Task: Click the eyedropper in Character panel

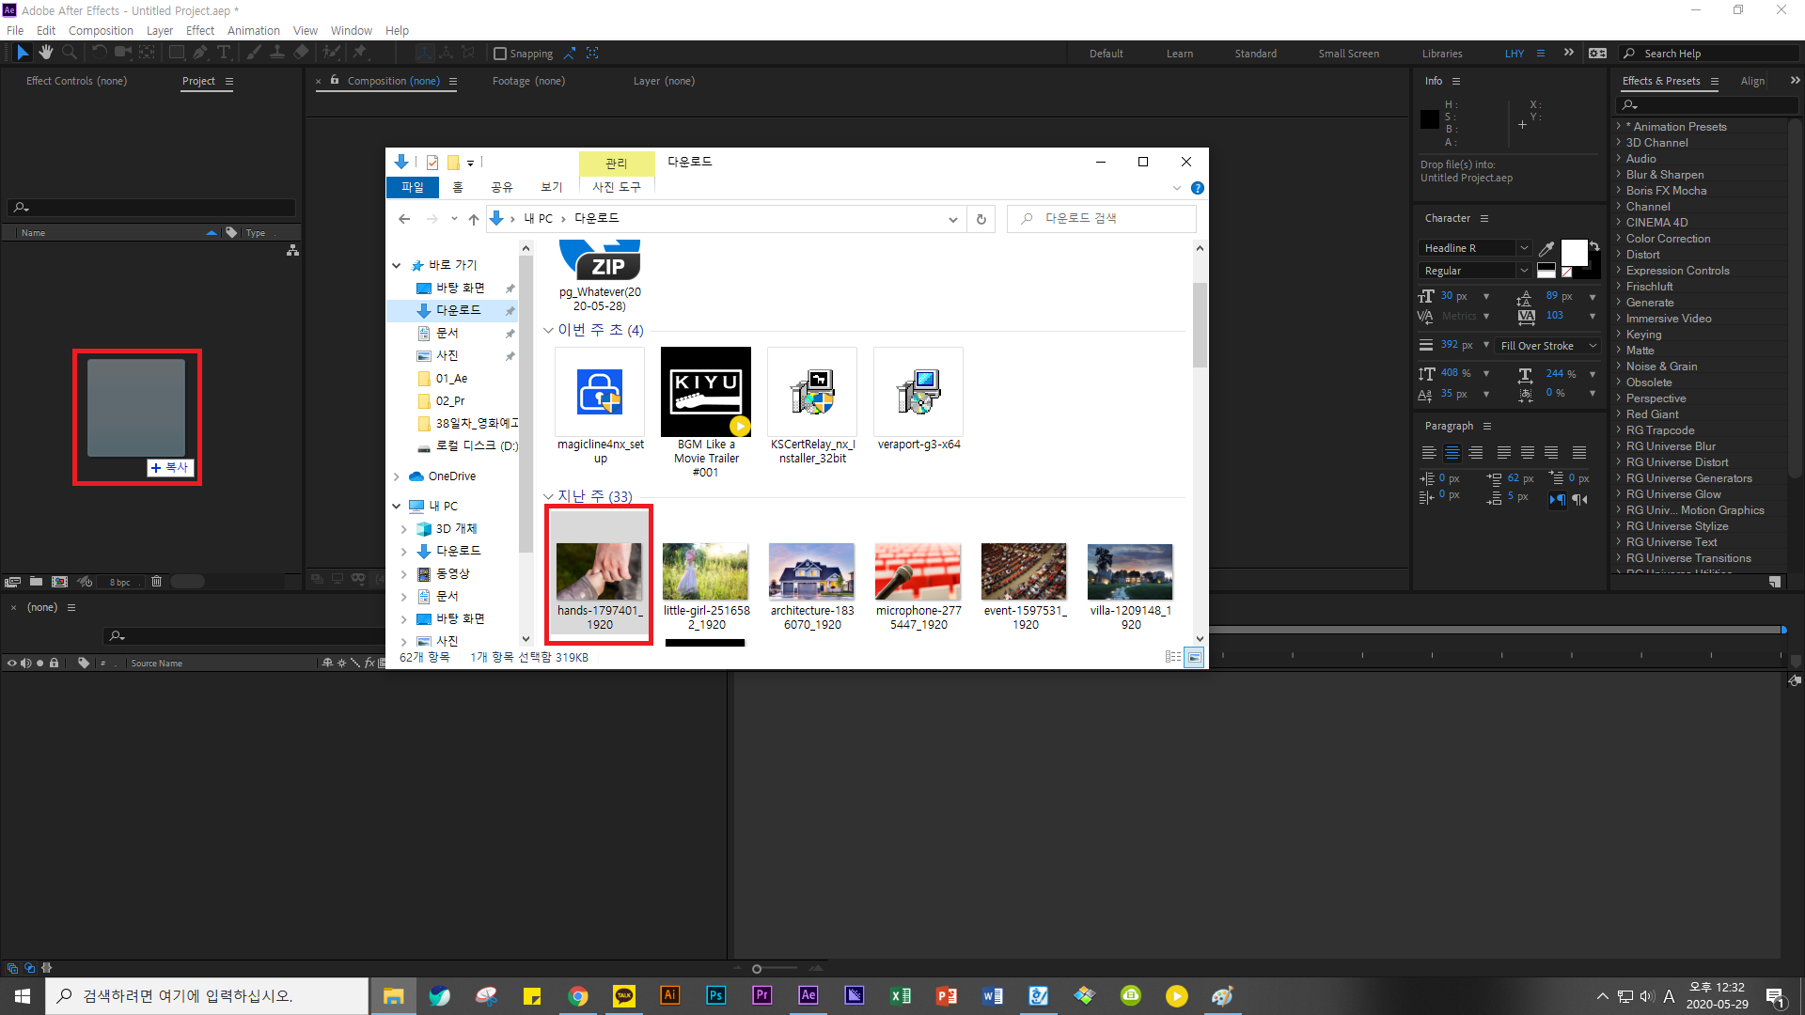Action: coord(1546,249)
